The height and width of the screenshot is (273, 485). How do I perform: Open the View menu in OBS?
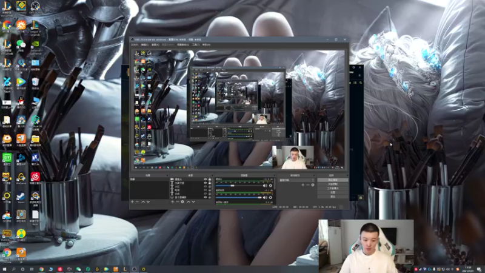(x=155, y=45)
